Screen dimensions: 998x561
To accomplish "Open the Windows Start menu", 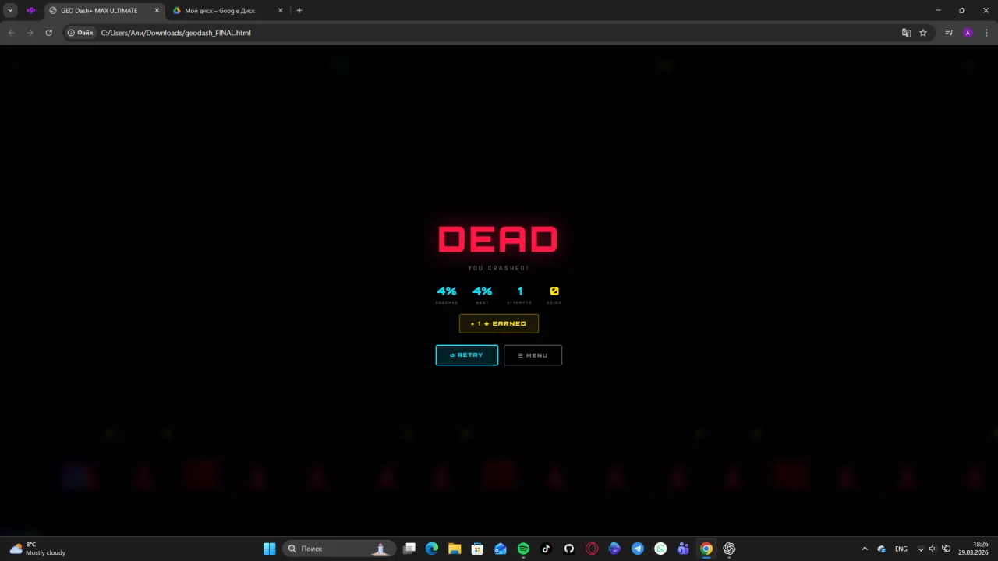I will click(x=269, y=549).
